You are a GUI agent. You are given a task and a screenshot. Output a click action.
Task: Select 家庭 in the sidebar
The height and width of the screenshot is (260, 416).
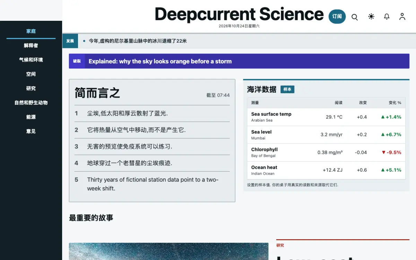(x=31, y=31)
